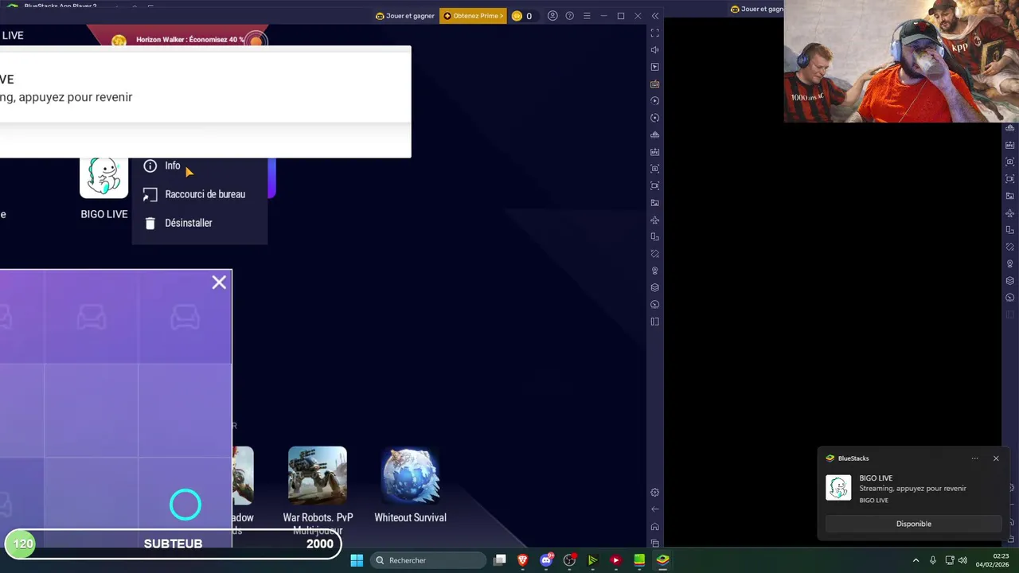Take a screenshot using the sidebar camera-frame icon
This screenshot has height=573, width=1019.
coord(654,169)
